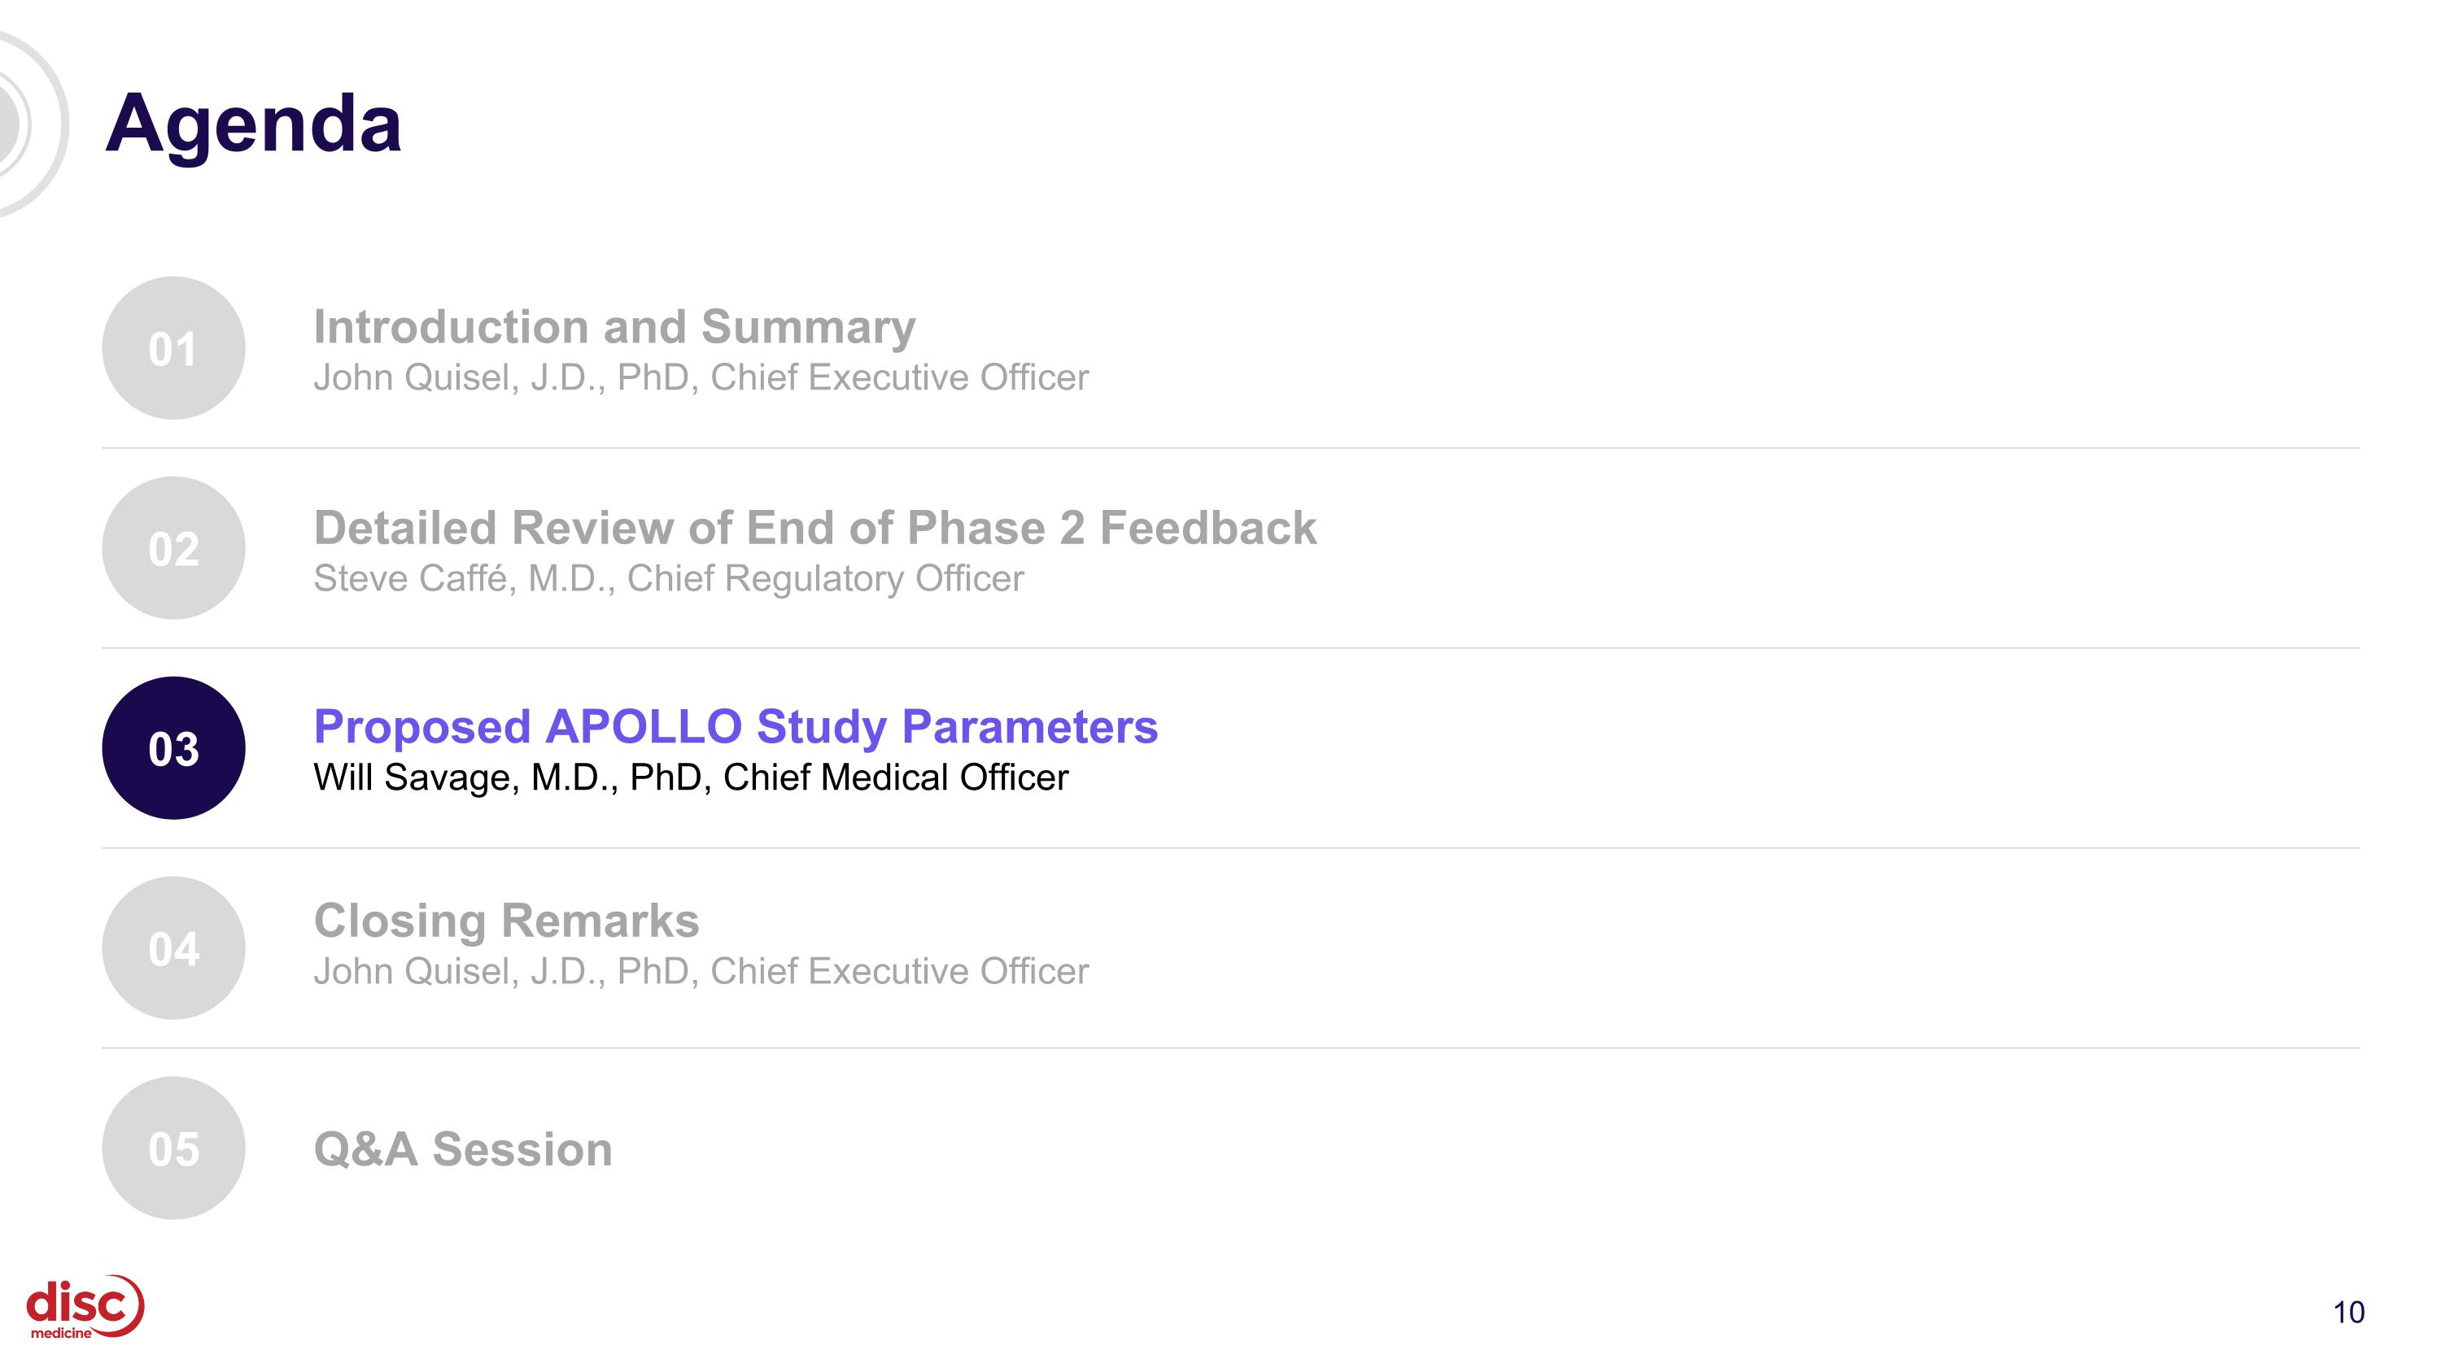Image resolution: width=2441 pixels, height=1372 pixels.
Task: Select the highlighted 03 circle badge
Action: pos(173,748)
